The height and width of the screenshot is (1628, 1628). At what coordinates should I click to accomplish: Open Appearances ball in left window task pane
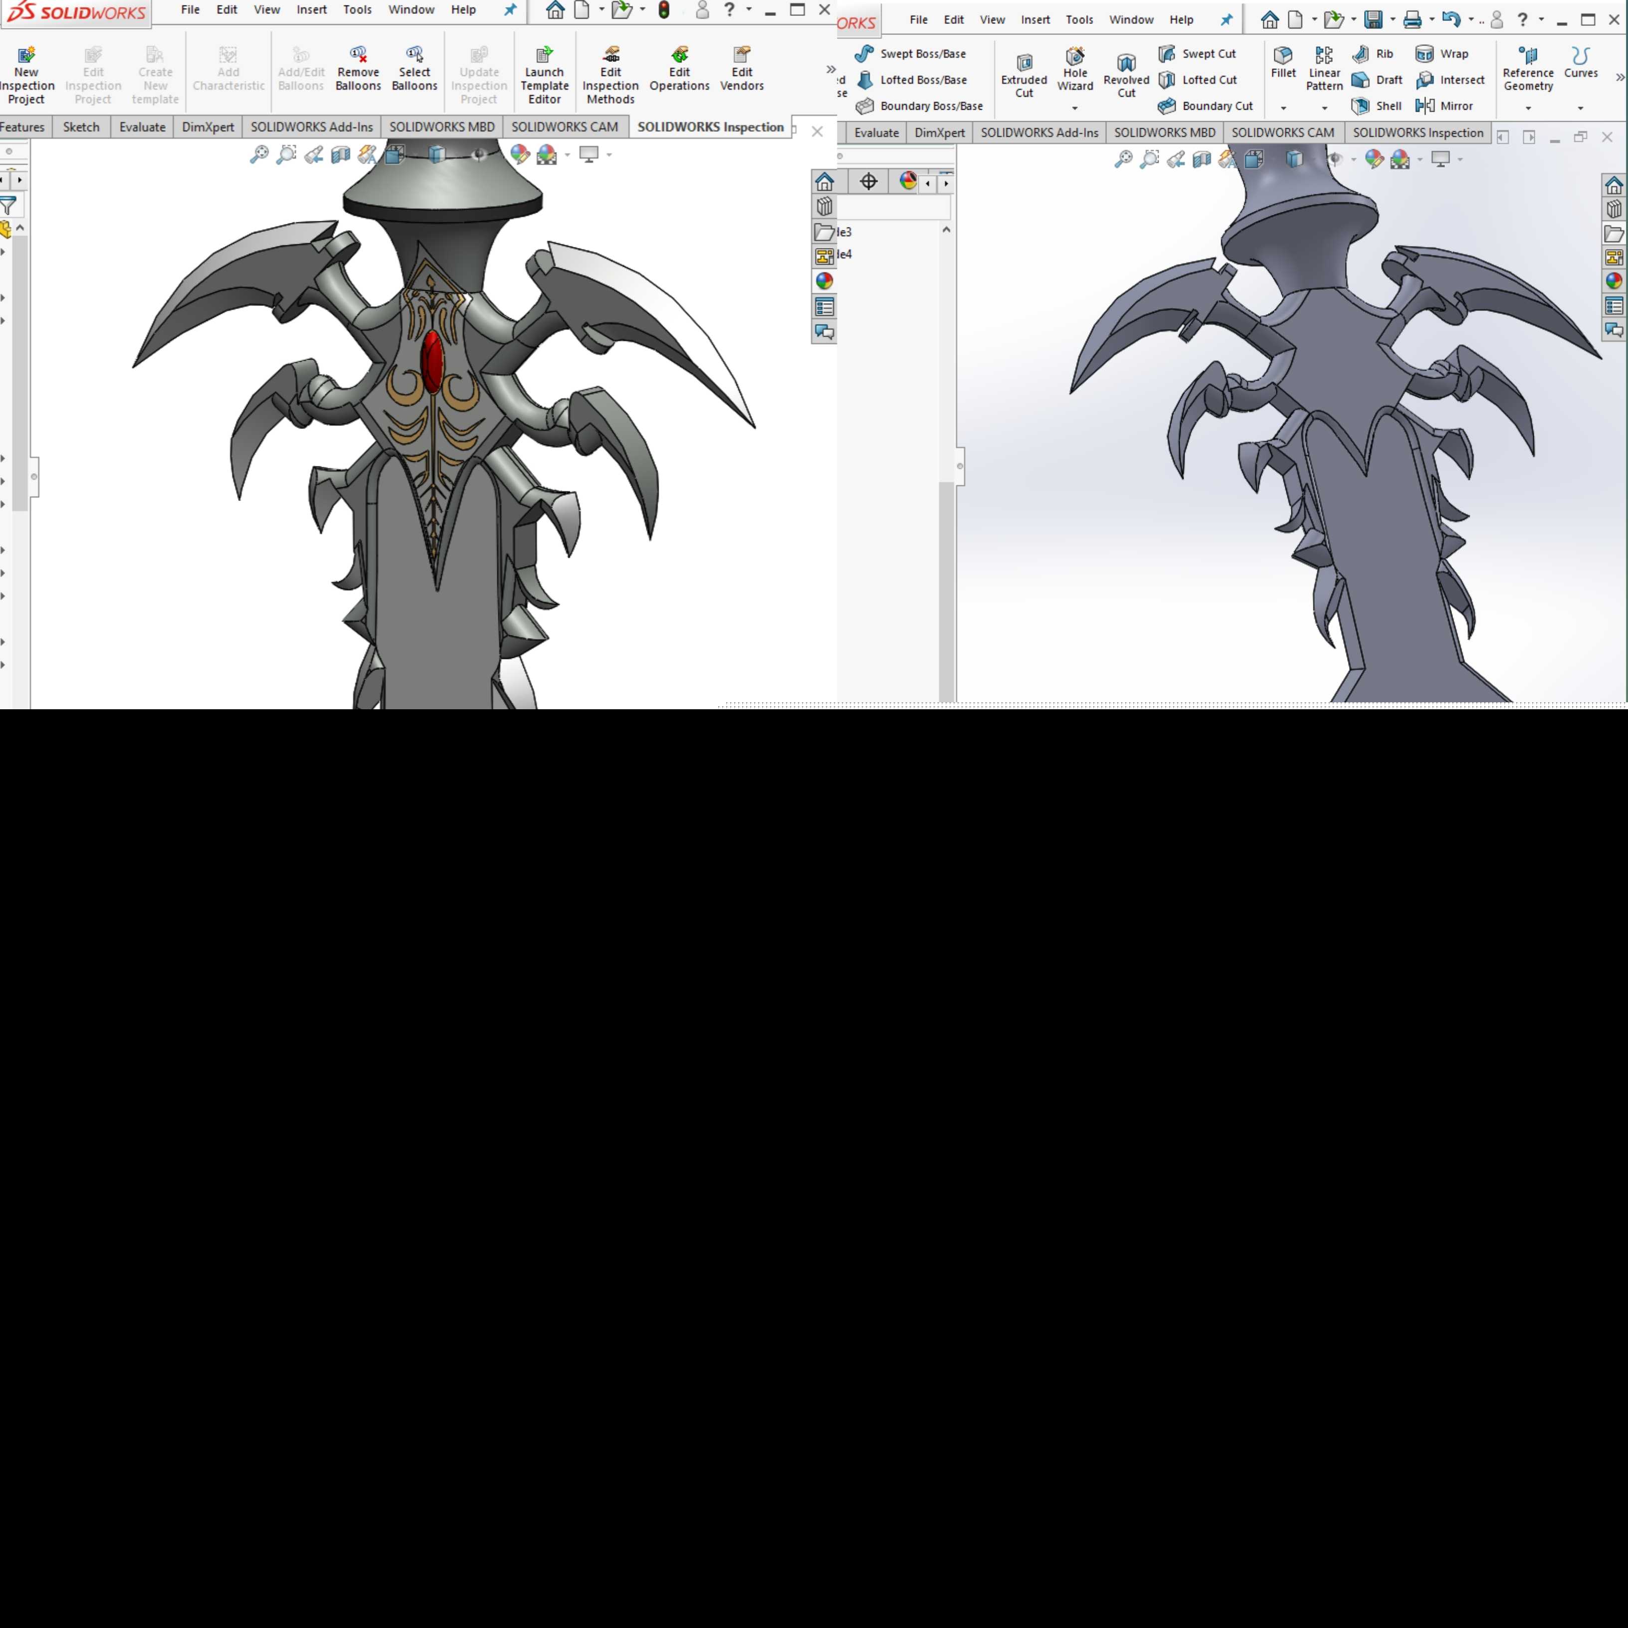[x=824, y=281]
